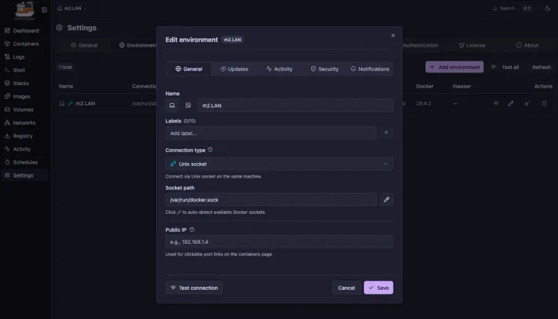Click the Search box in header

[x=512, y=8]
